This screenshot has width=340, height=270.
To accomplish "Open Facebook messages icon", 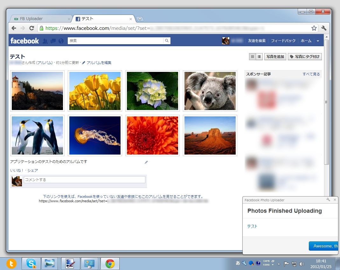I will point(53,41).
